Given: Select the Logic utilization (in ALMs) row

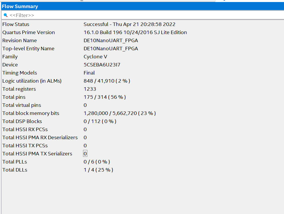Looking at the screenshot, I should pos(143,81).
